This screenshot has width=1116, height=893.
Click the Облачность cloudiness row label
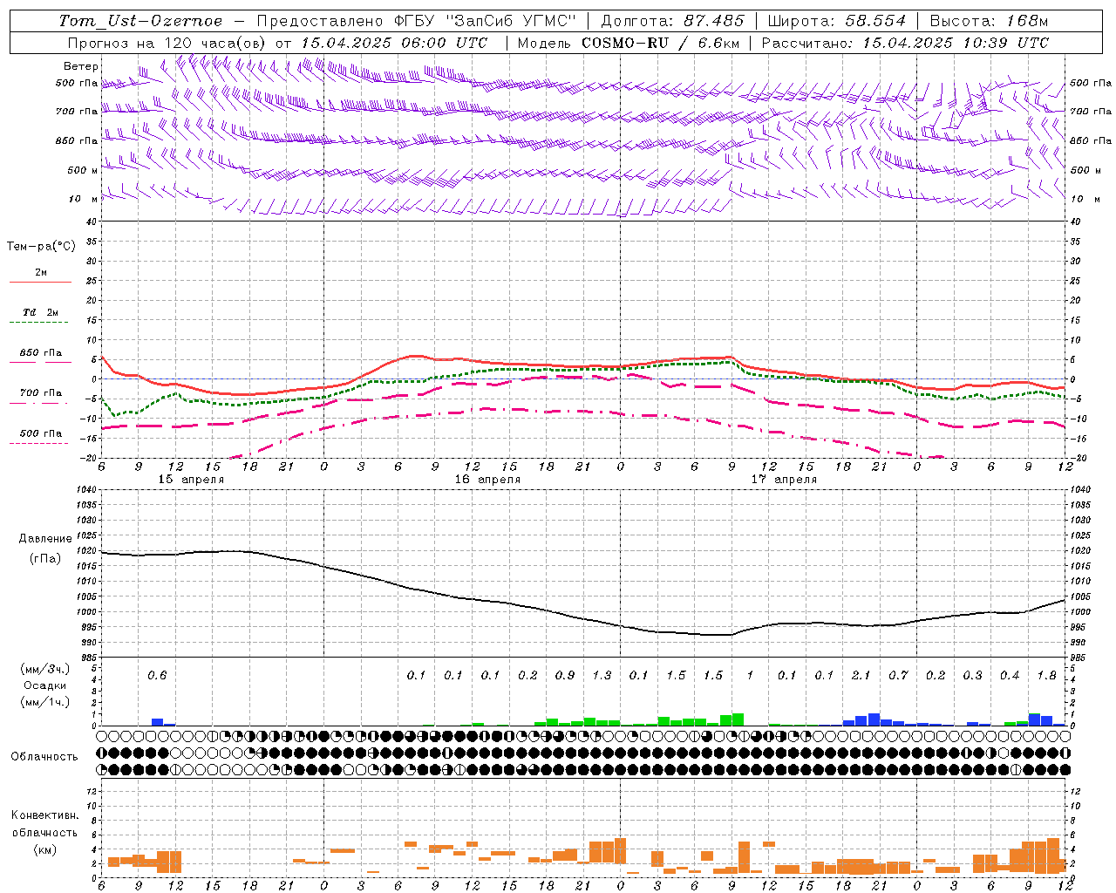[44, 756]
